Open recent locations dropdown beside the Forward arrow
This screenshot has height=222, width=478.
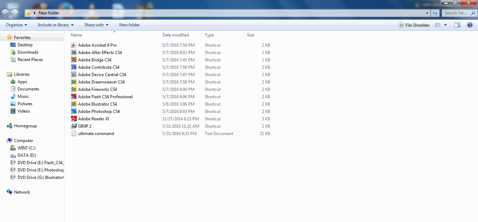[22, 13]
